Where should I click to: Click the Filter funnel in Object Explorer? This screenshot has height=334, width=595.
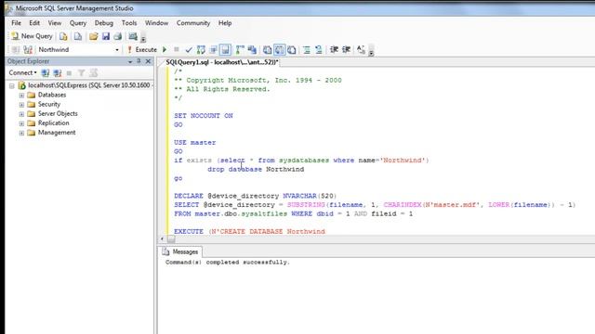coord(81,72)
